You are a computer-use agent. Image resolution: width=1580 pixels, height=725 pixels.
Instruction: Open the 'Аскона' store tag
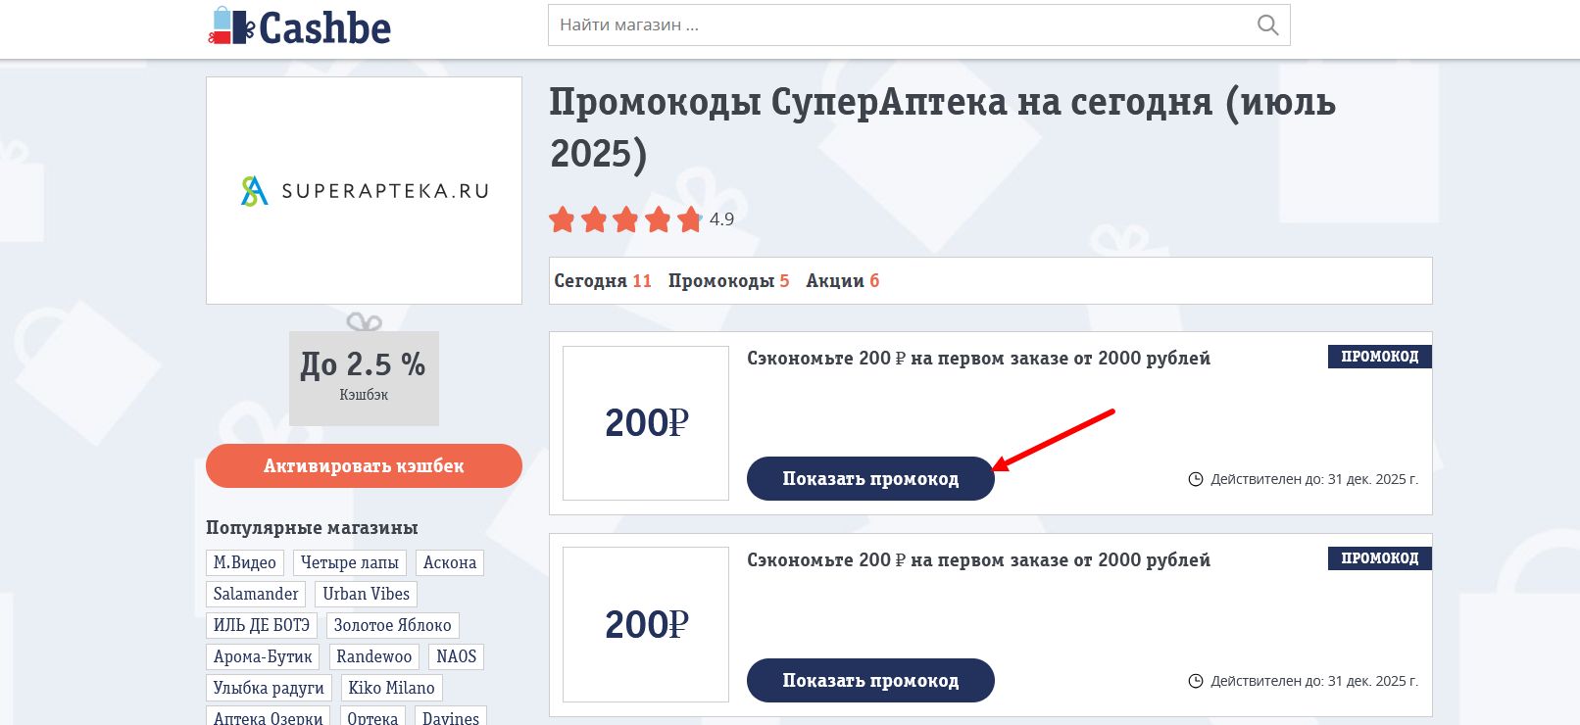tap(450, 563)
